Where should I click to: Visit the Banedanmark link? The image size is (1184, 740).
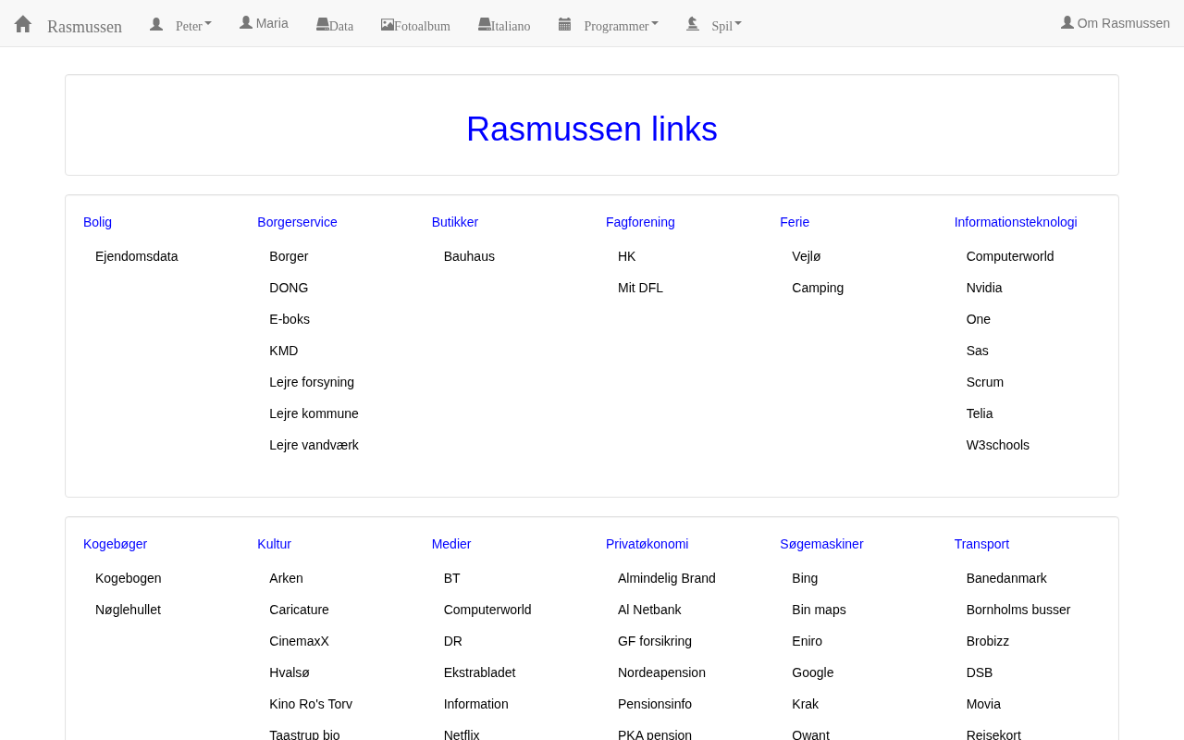tap(1006, 578)
